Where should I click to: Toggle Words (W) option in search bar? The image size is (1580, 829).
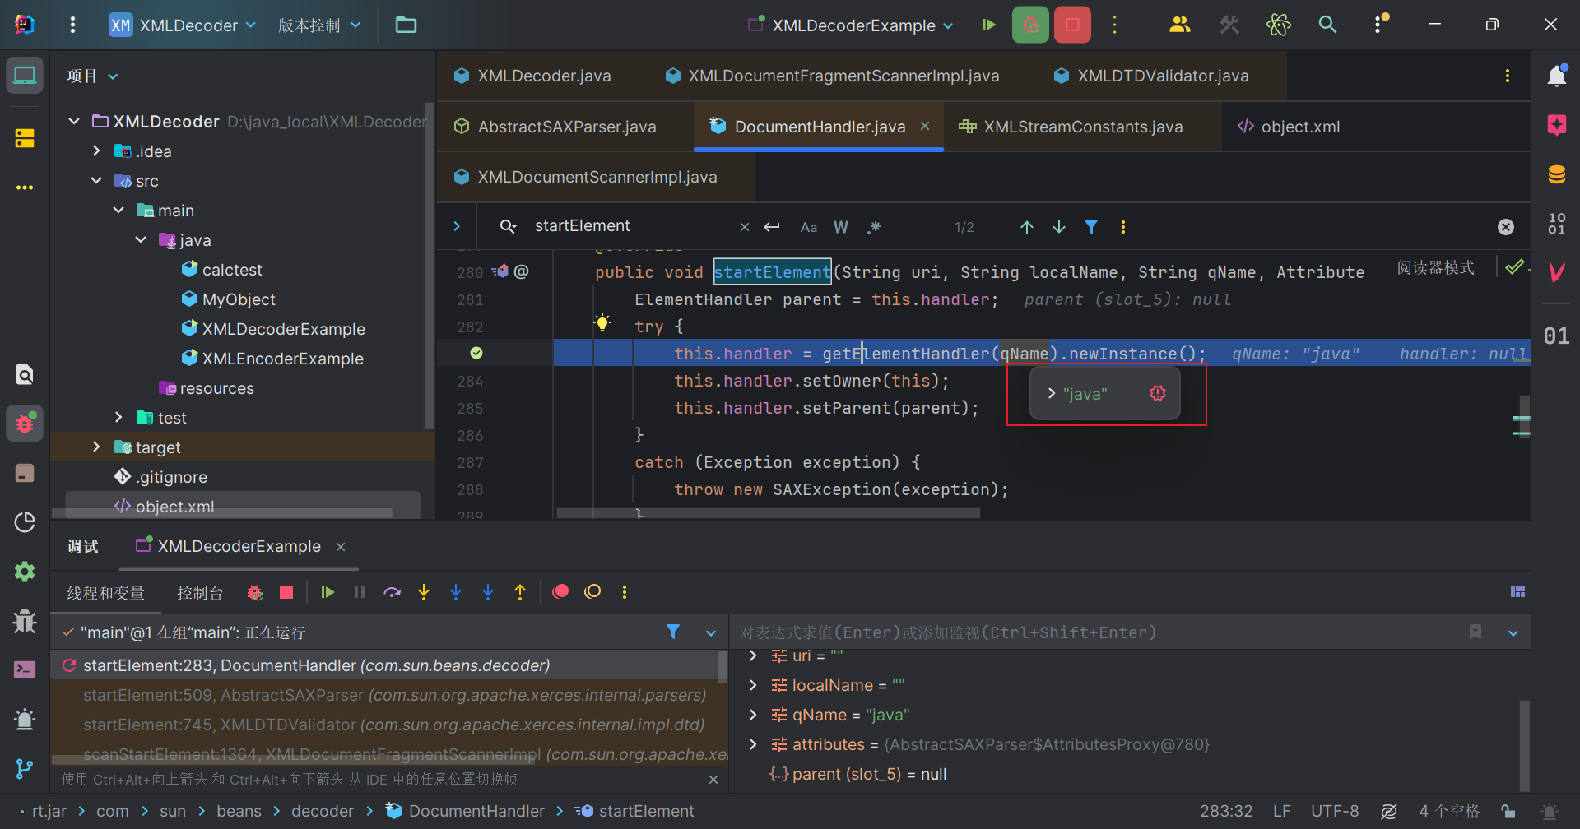841,227
